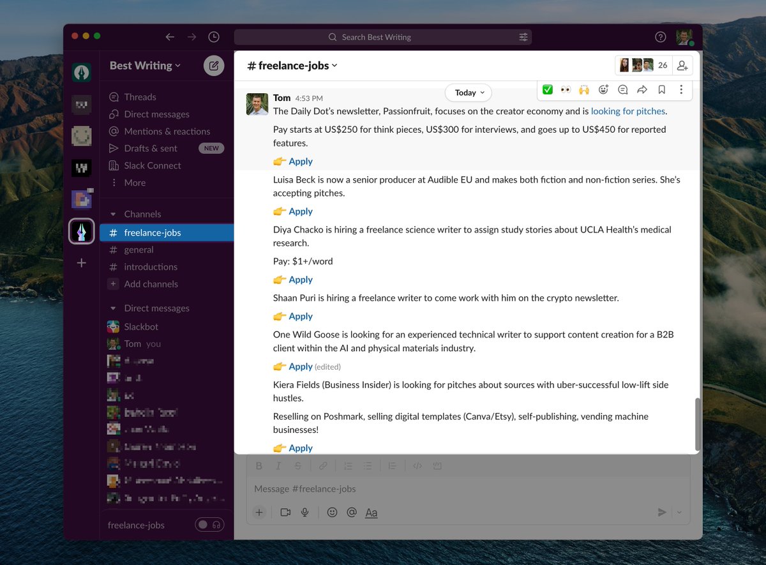React with the green checkmark emoji

547,90
